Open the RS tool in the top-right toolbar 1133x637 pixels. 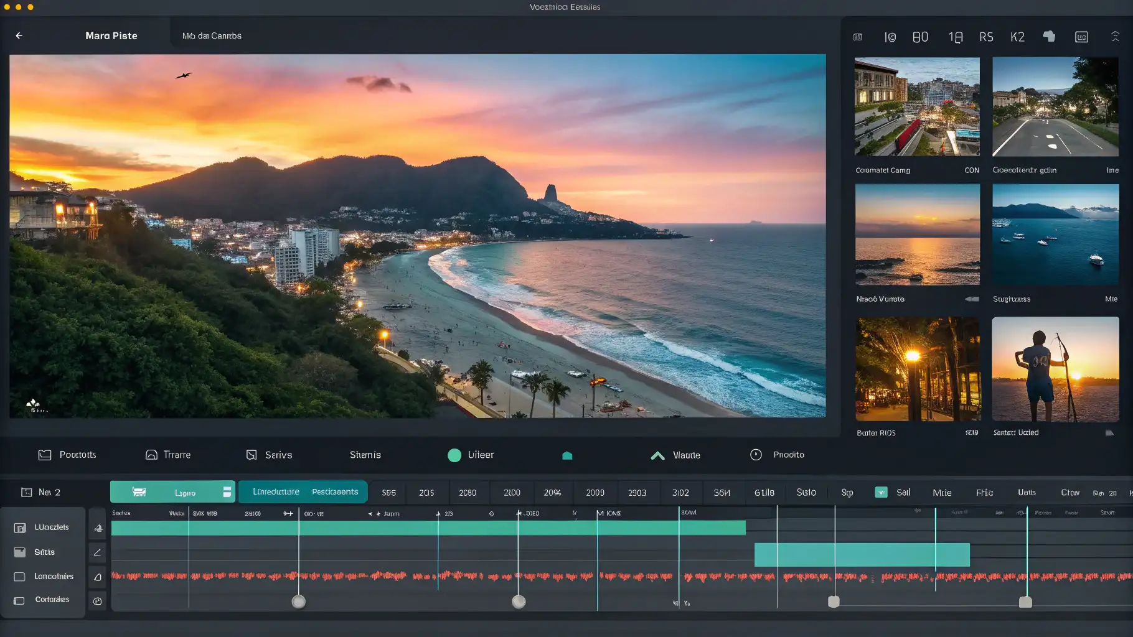(986, 36)
